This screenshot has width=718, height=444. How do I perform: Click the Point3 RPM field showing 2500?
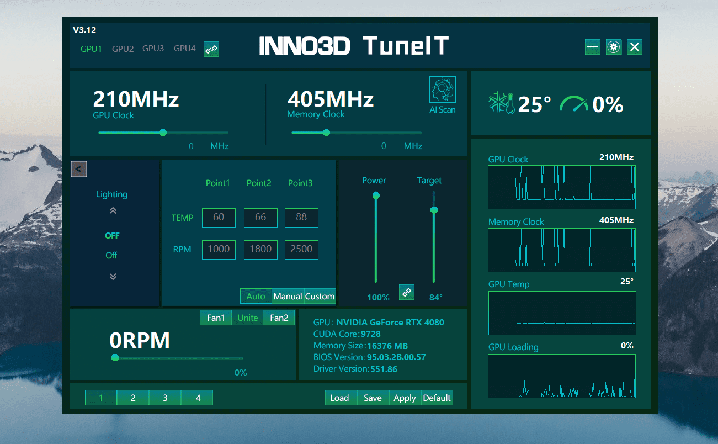pyautogui.click(x=301, y=250)
